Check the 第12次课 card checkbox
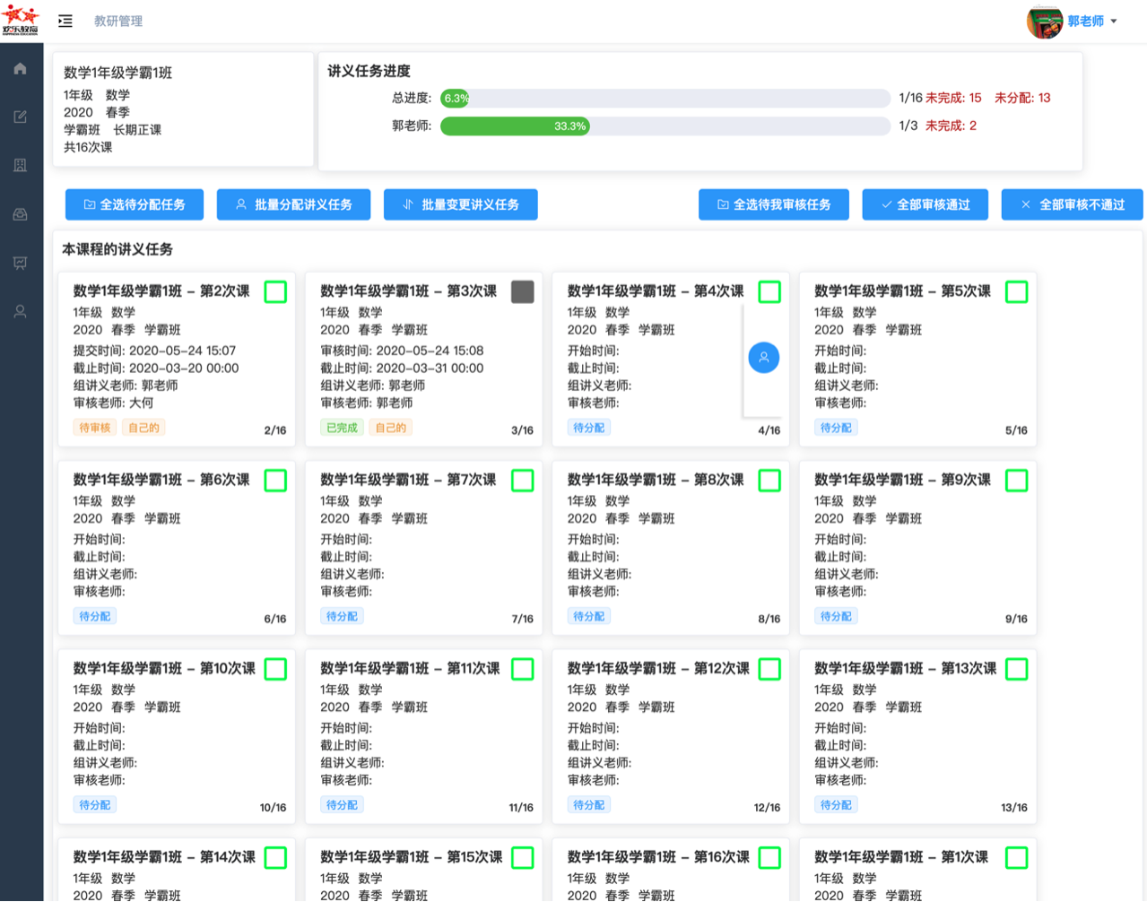This screenshot has height=902, width=1147. 769,669
